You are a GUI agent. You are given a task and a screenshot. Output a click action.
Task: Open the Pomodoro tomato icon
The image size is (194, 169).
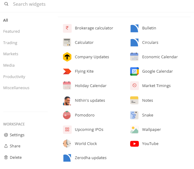(67, 115)
